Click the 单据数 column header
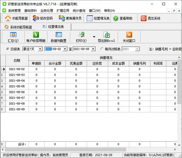The width and height of the screenshot is (182, 158). [x=36, y=63]
